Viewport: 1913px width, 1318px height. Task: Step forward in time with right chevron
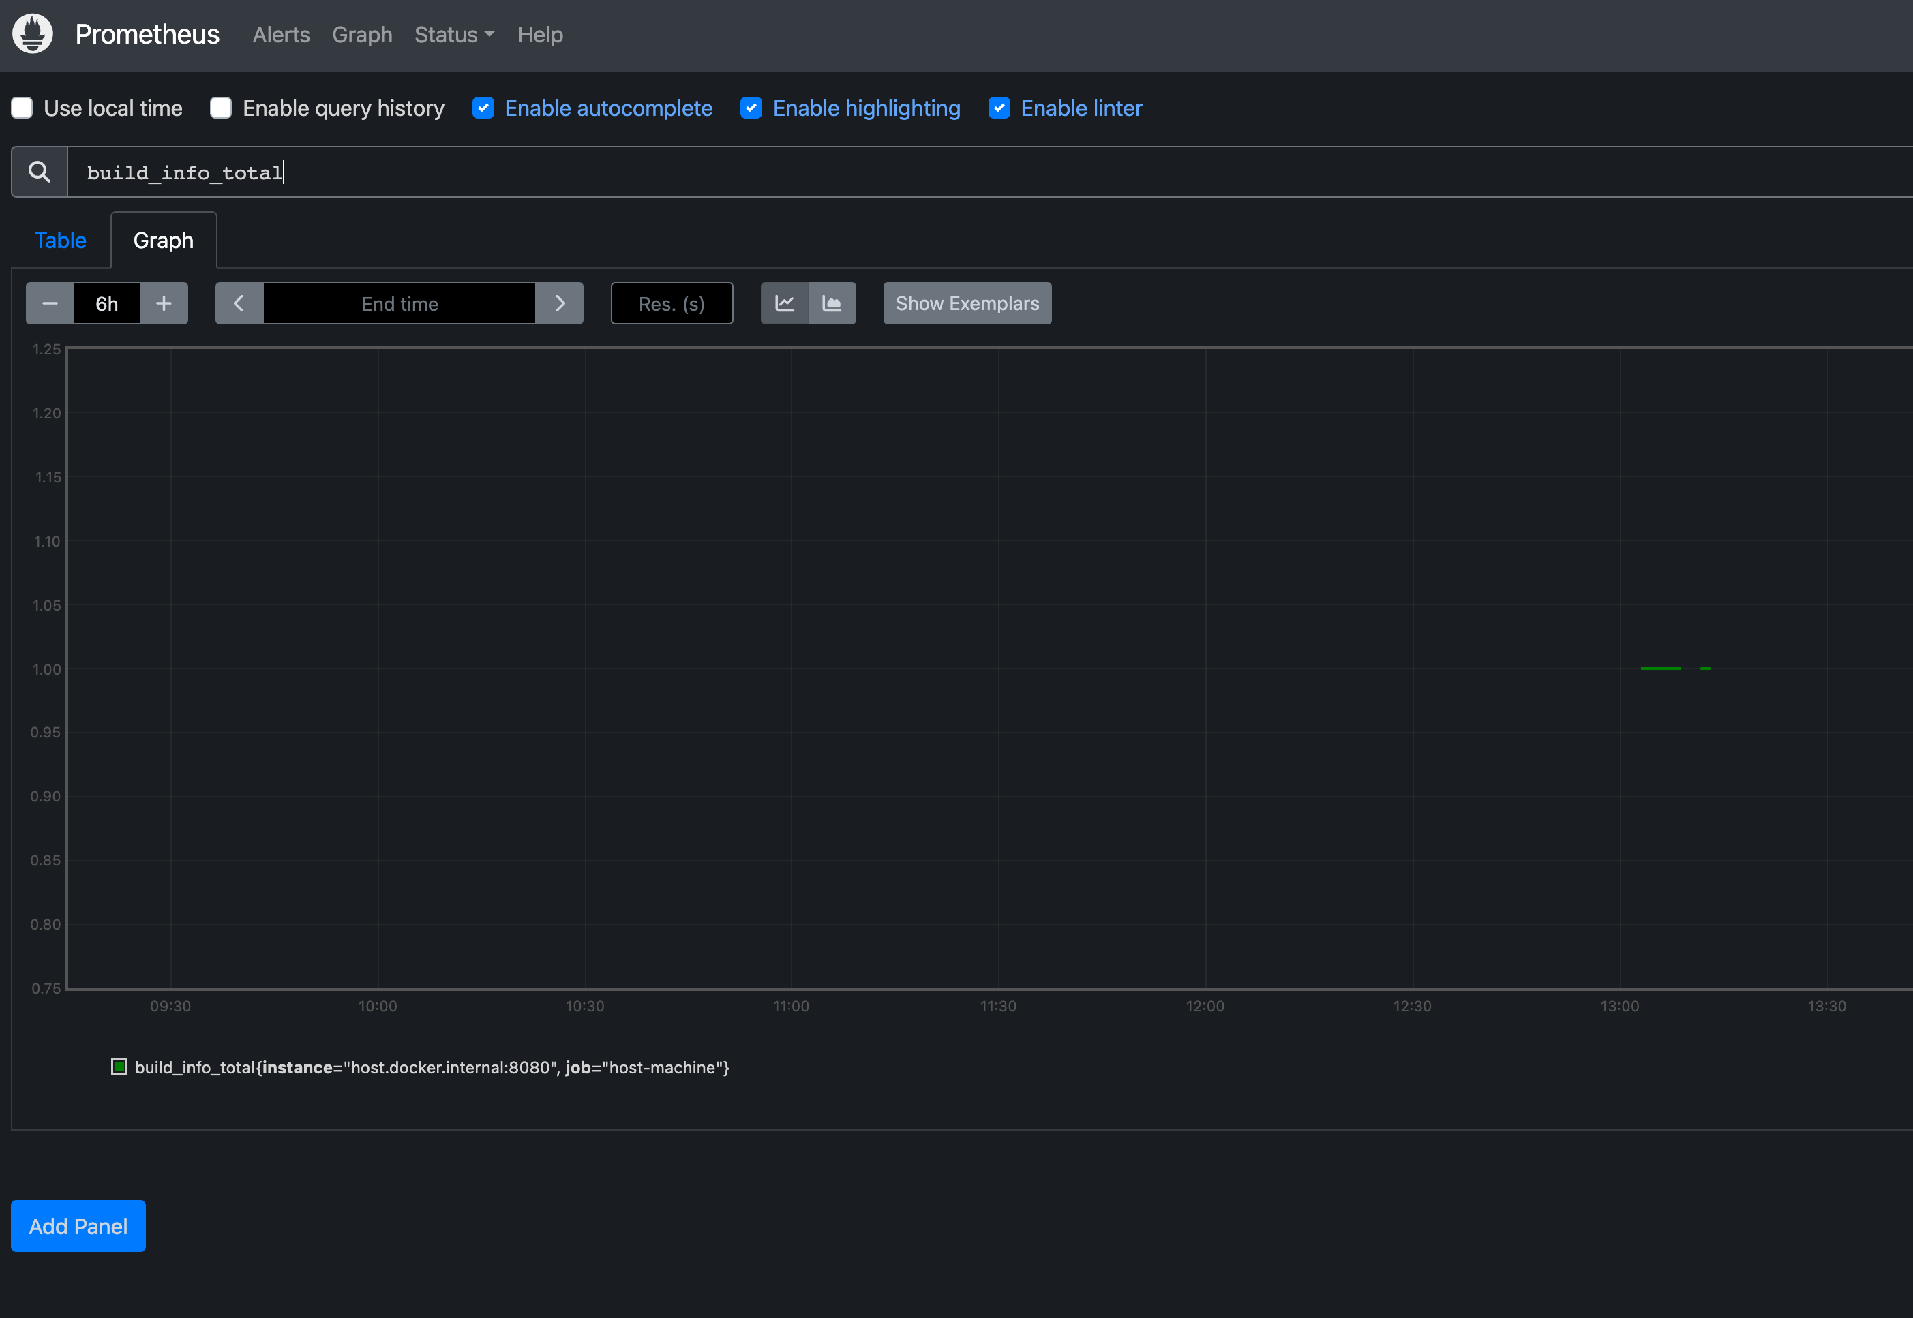[x=560, y=303]
